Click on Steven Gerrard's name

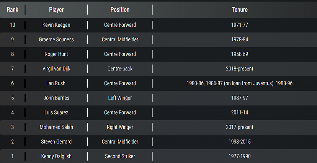(56, 142)
